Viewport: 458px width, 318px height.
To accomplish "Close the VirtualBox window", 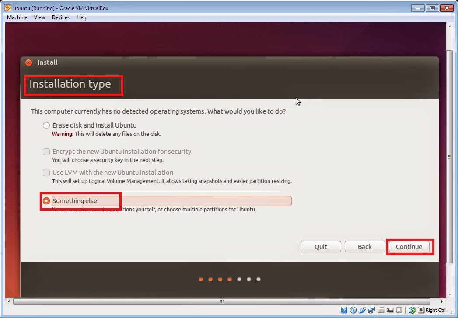I will (447, 8).
